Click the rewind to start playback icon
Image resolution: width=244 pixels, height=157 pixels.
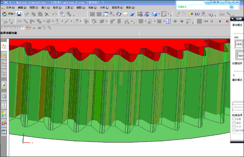206,21
